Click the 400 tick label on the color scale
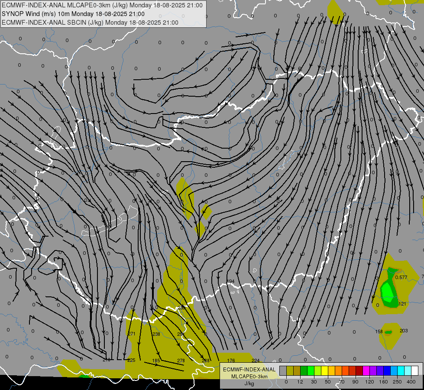424x390 pixels. (411, 382)
